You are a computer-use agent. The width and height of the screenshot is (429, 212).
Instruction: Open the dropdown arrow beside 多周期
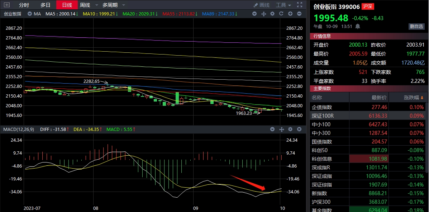click(124, 5)
